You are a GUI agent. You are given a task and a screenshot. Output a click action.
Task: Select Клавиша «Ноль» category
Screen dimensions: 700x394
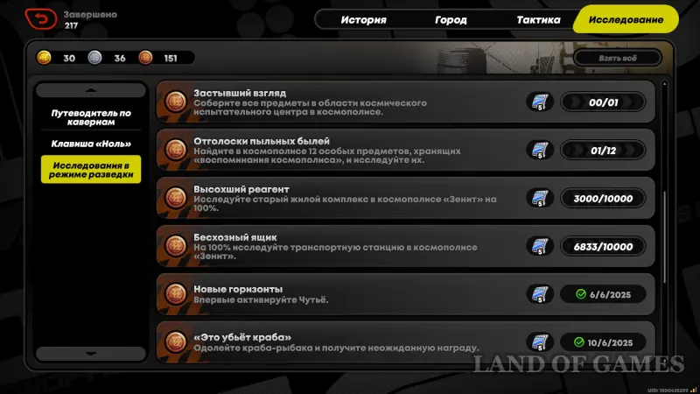91,144
